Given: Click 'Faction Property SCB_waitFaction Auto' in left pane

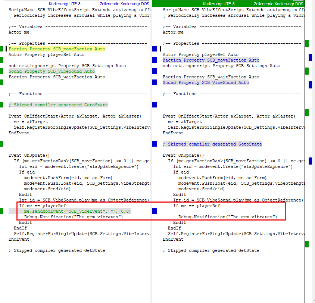Looking at the screenshot, I should [57, 77].
